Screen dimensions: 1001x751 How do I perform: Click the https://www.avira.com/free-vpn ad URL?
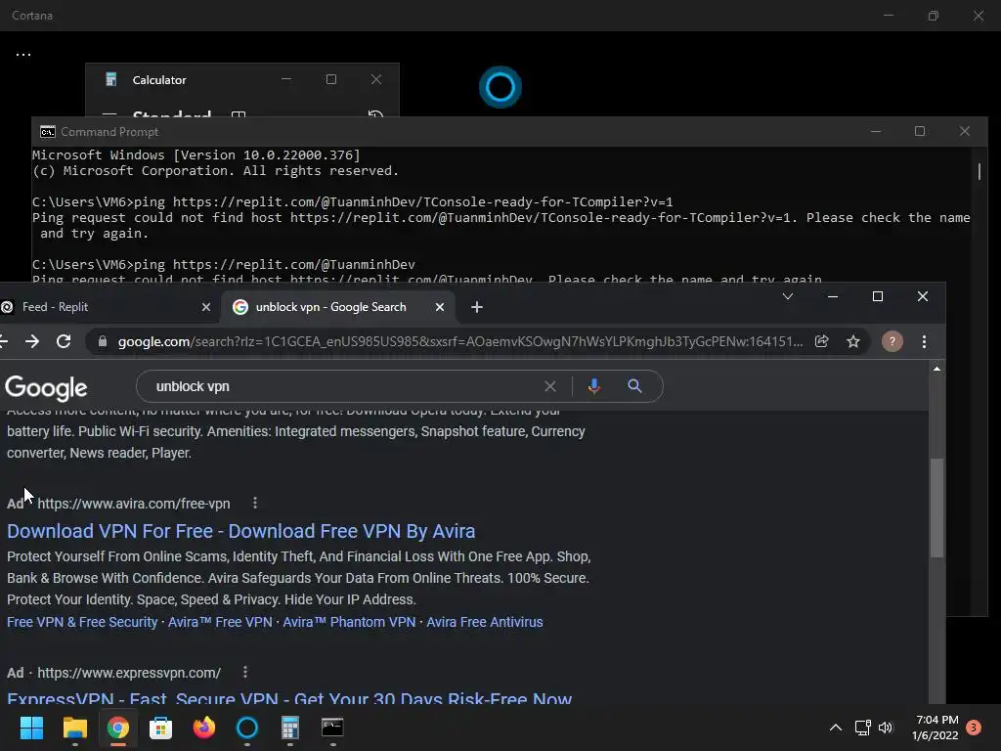133,504
